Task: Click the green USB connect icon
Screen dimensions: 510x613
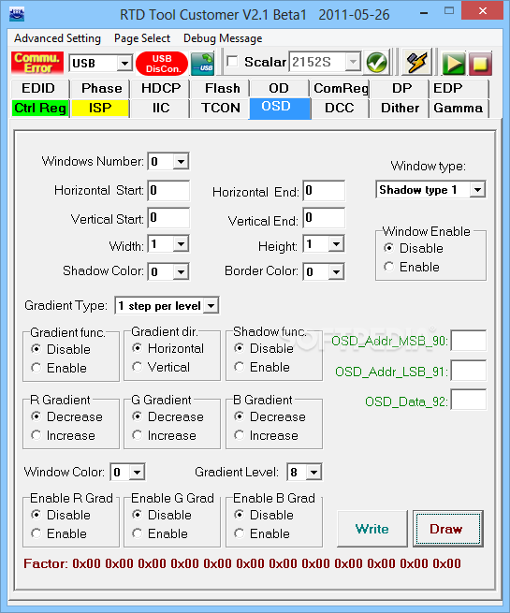Action: [202, 64]
